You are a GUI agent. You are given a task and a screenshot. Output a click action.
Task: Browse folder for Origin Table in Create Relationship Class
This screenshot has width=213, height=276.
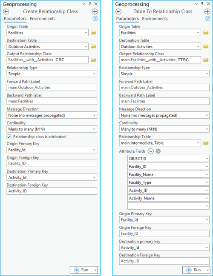coord(93,33)
